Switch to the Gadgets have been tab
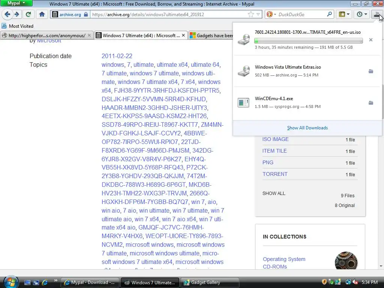384x288 pixels. (x=211, y=36)
